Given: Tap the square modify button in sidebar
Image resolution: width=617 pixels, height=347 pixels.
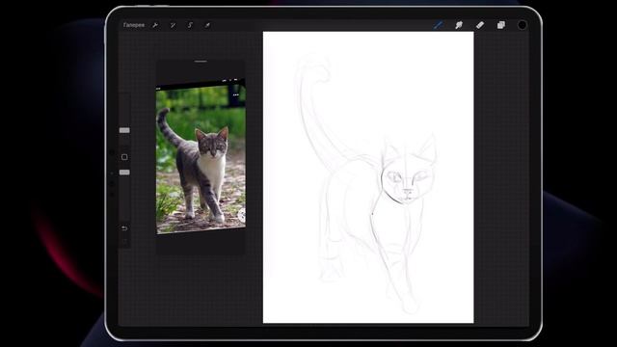Looking at the screenshot, I should (x=124, y=157).
